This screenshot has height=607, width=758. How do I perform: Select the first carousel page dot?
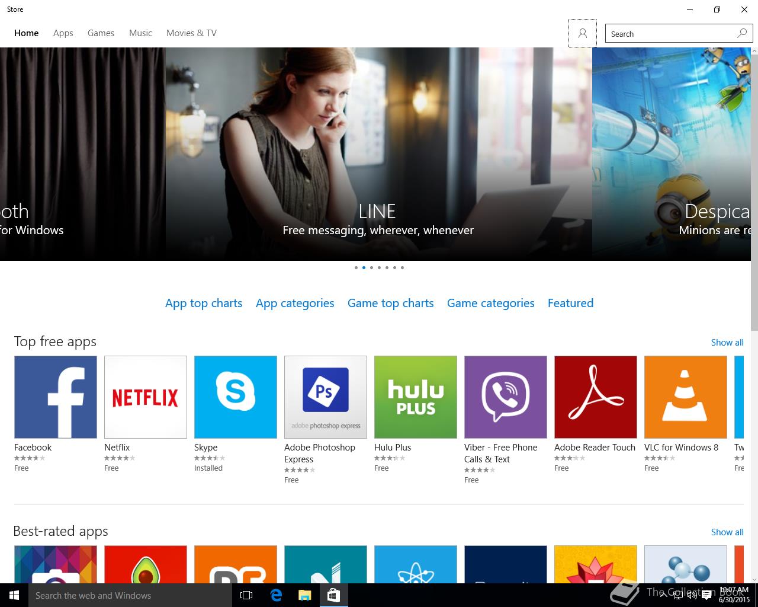356,267
